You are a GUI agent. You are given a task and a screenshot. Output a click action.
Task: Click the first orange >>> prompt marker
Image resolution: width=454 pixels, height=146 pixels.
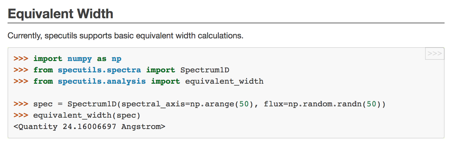tap(21, 59)
